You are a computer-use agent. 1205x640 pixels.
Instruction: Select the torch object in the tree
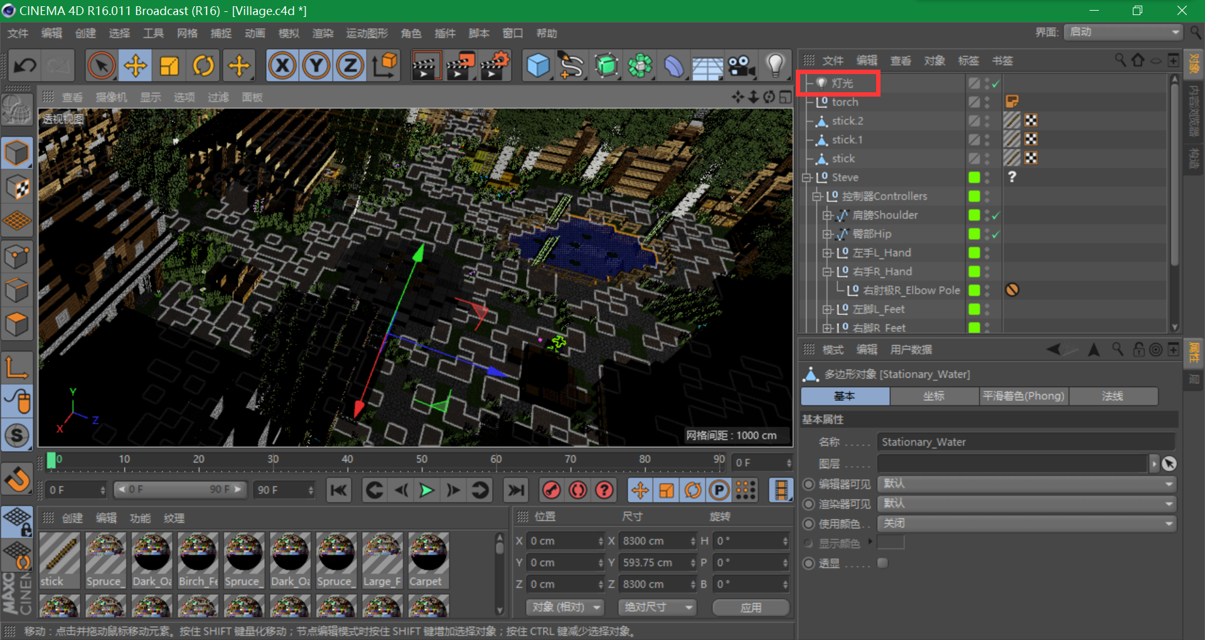845,102
